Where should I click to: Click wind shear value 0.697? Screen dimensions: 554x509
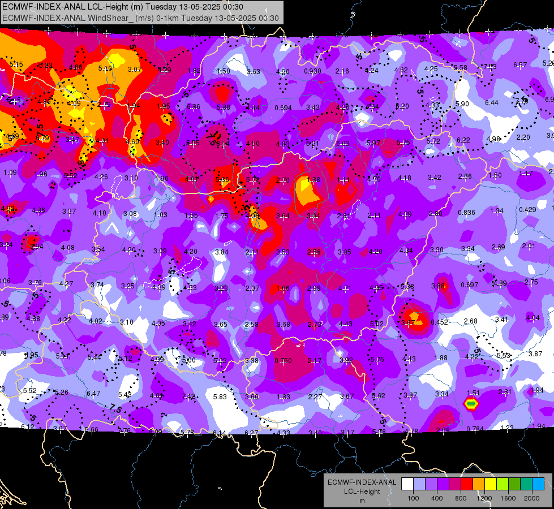point(470,284)
